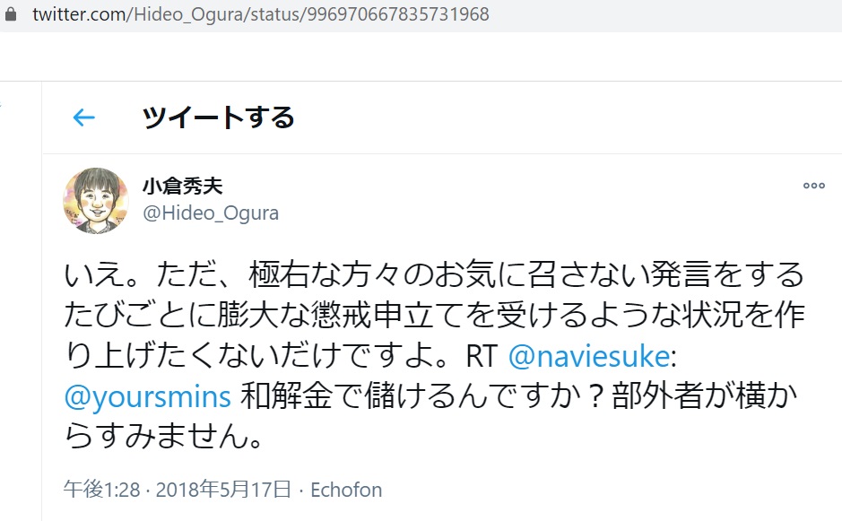Focus the browser address bar URL
This screenshot has width=842, height=521.
(261, 14)
